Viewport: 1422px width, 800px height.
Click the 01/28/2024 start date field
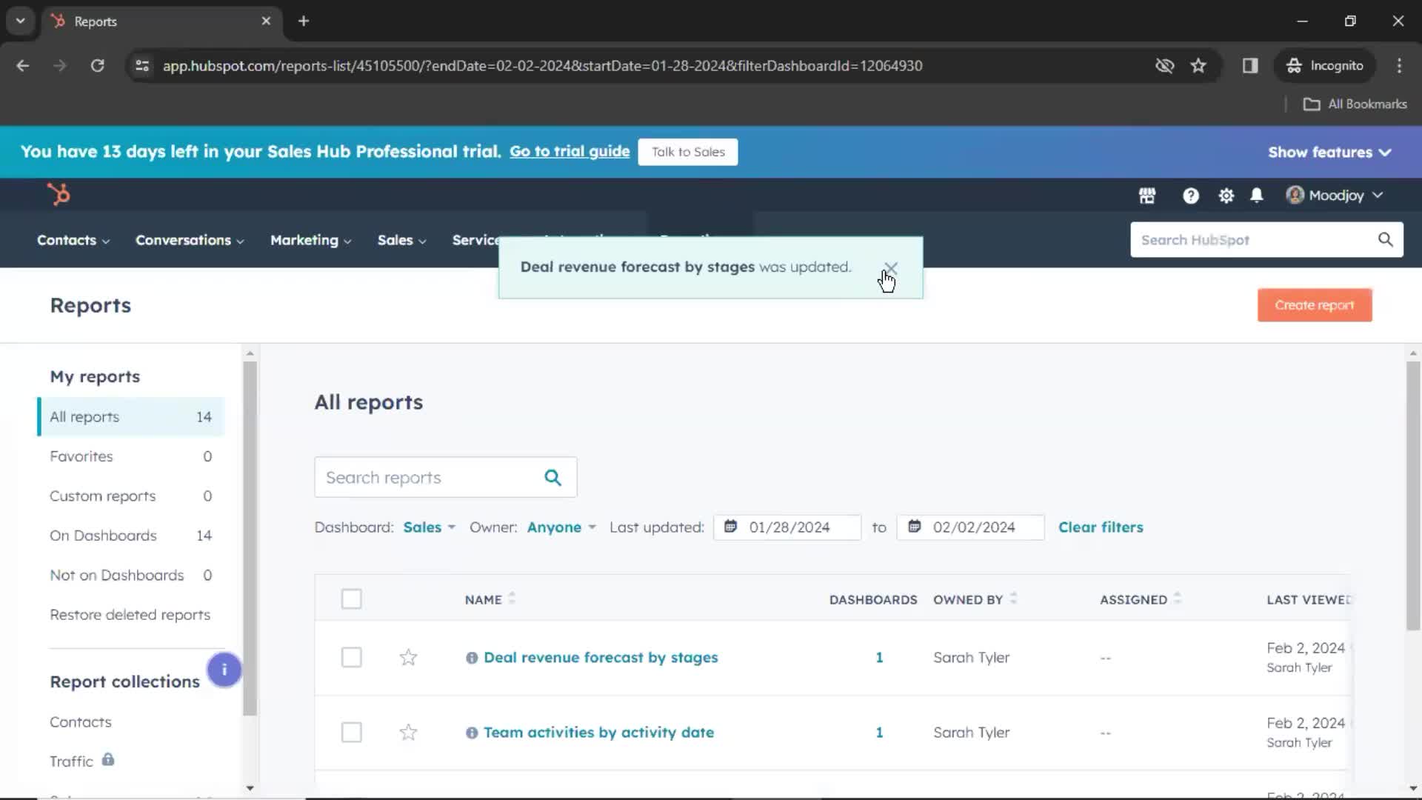tap(787, 527)
